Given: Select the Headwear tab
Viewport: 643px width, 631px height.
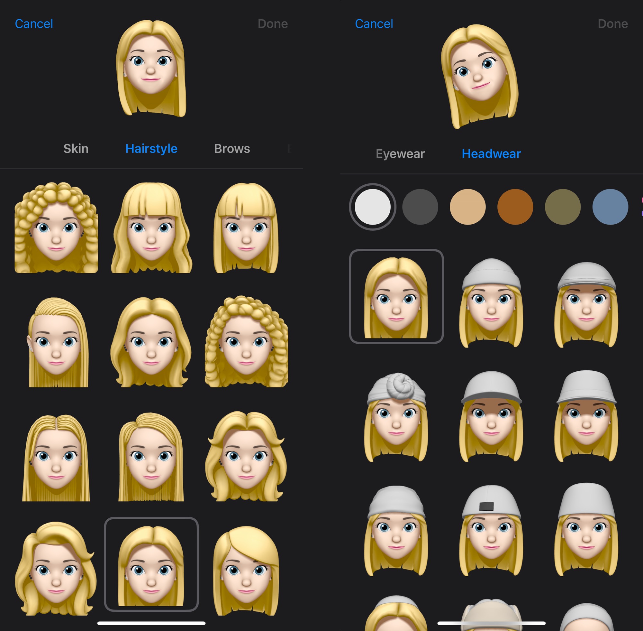Looking at the screenshot, I should [x=491, y=154].
